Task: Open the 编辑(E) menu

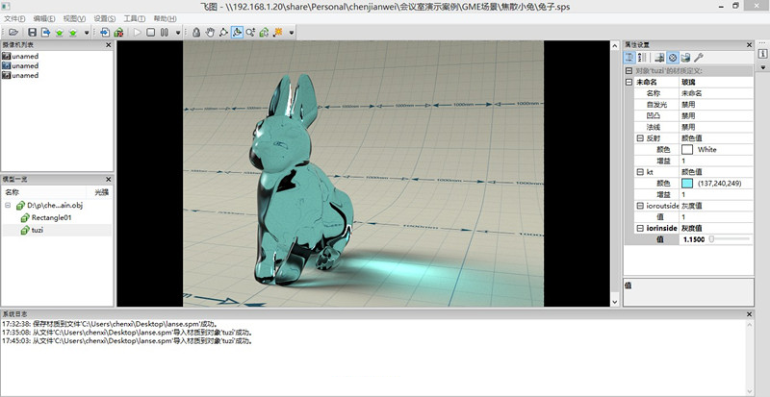Action: 44,18
